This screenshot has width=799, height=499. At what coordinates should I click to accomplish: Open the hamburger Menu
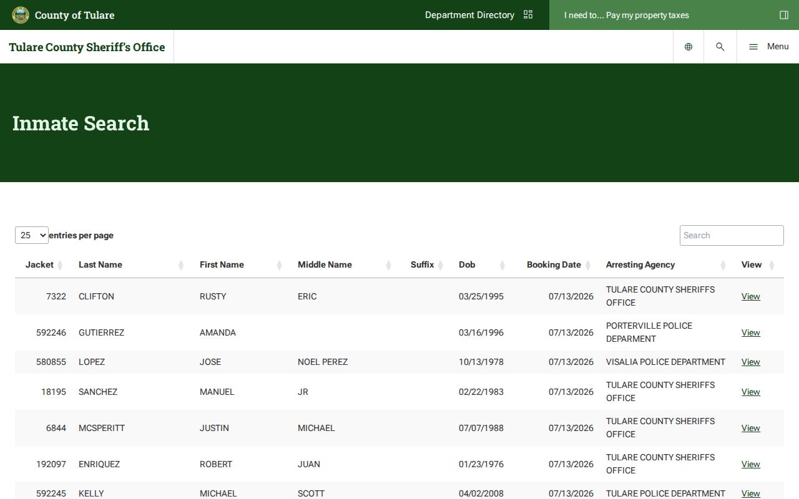768,47
